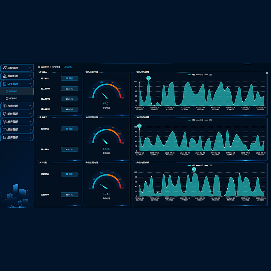The height and width of the screenshot is (271, 271).
Task: Click the UPS管理 breadcrumb link
Action: (56, 67)
